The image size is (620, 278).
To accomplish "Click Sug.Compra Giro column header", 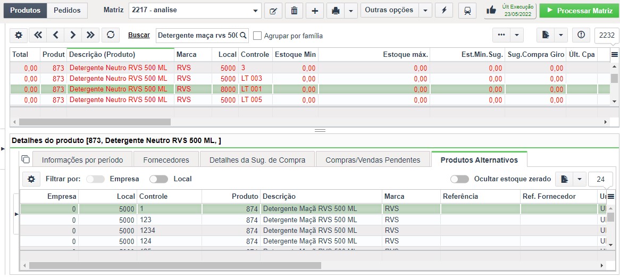I will point(536,55).
